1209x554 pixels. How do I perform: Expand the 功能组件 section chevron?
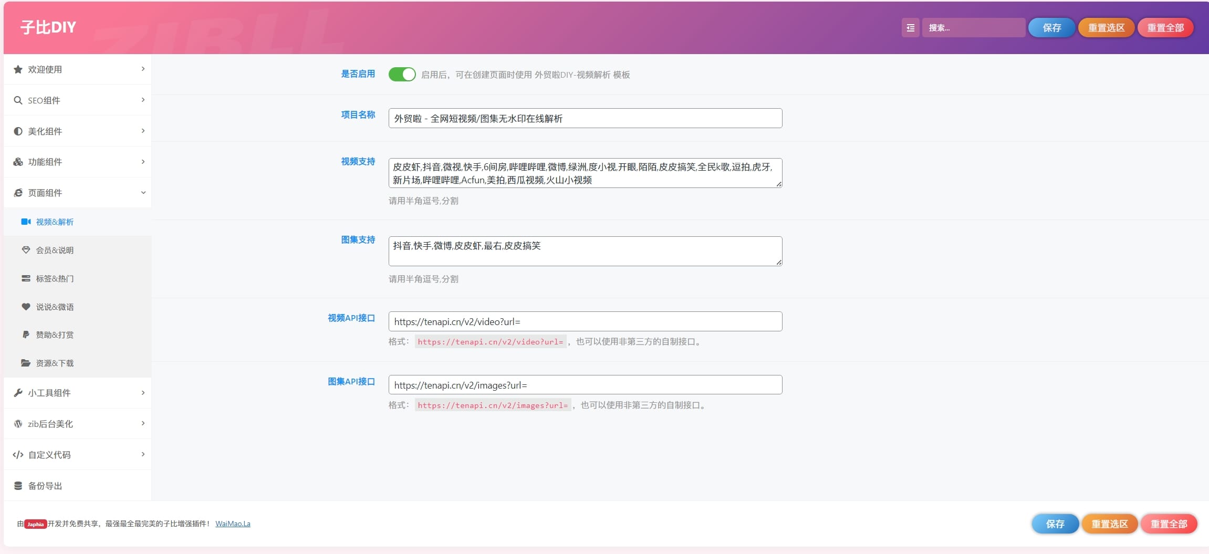pos(143,162)
